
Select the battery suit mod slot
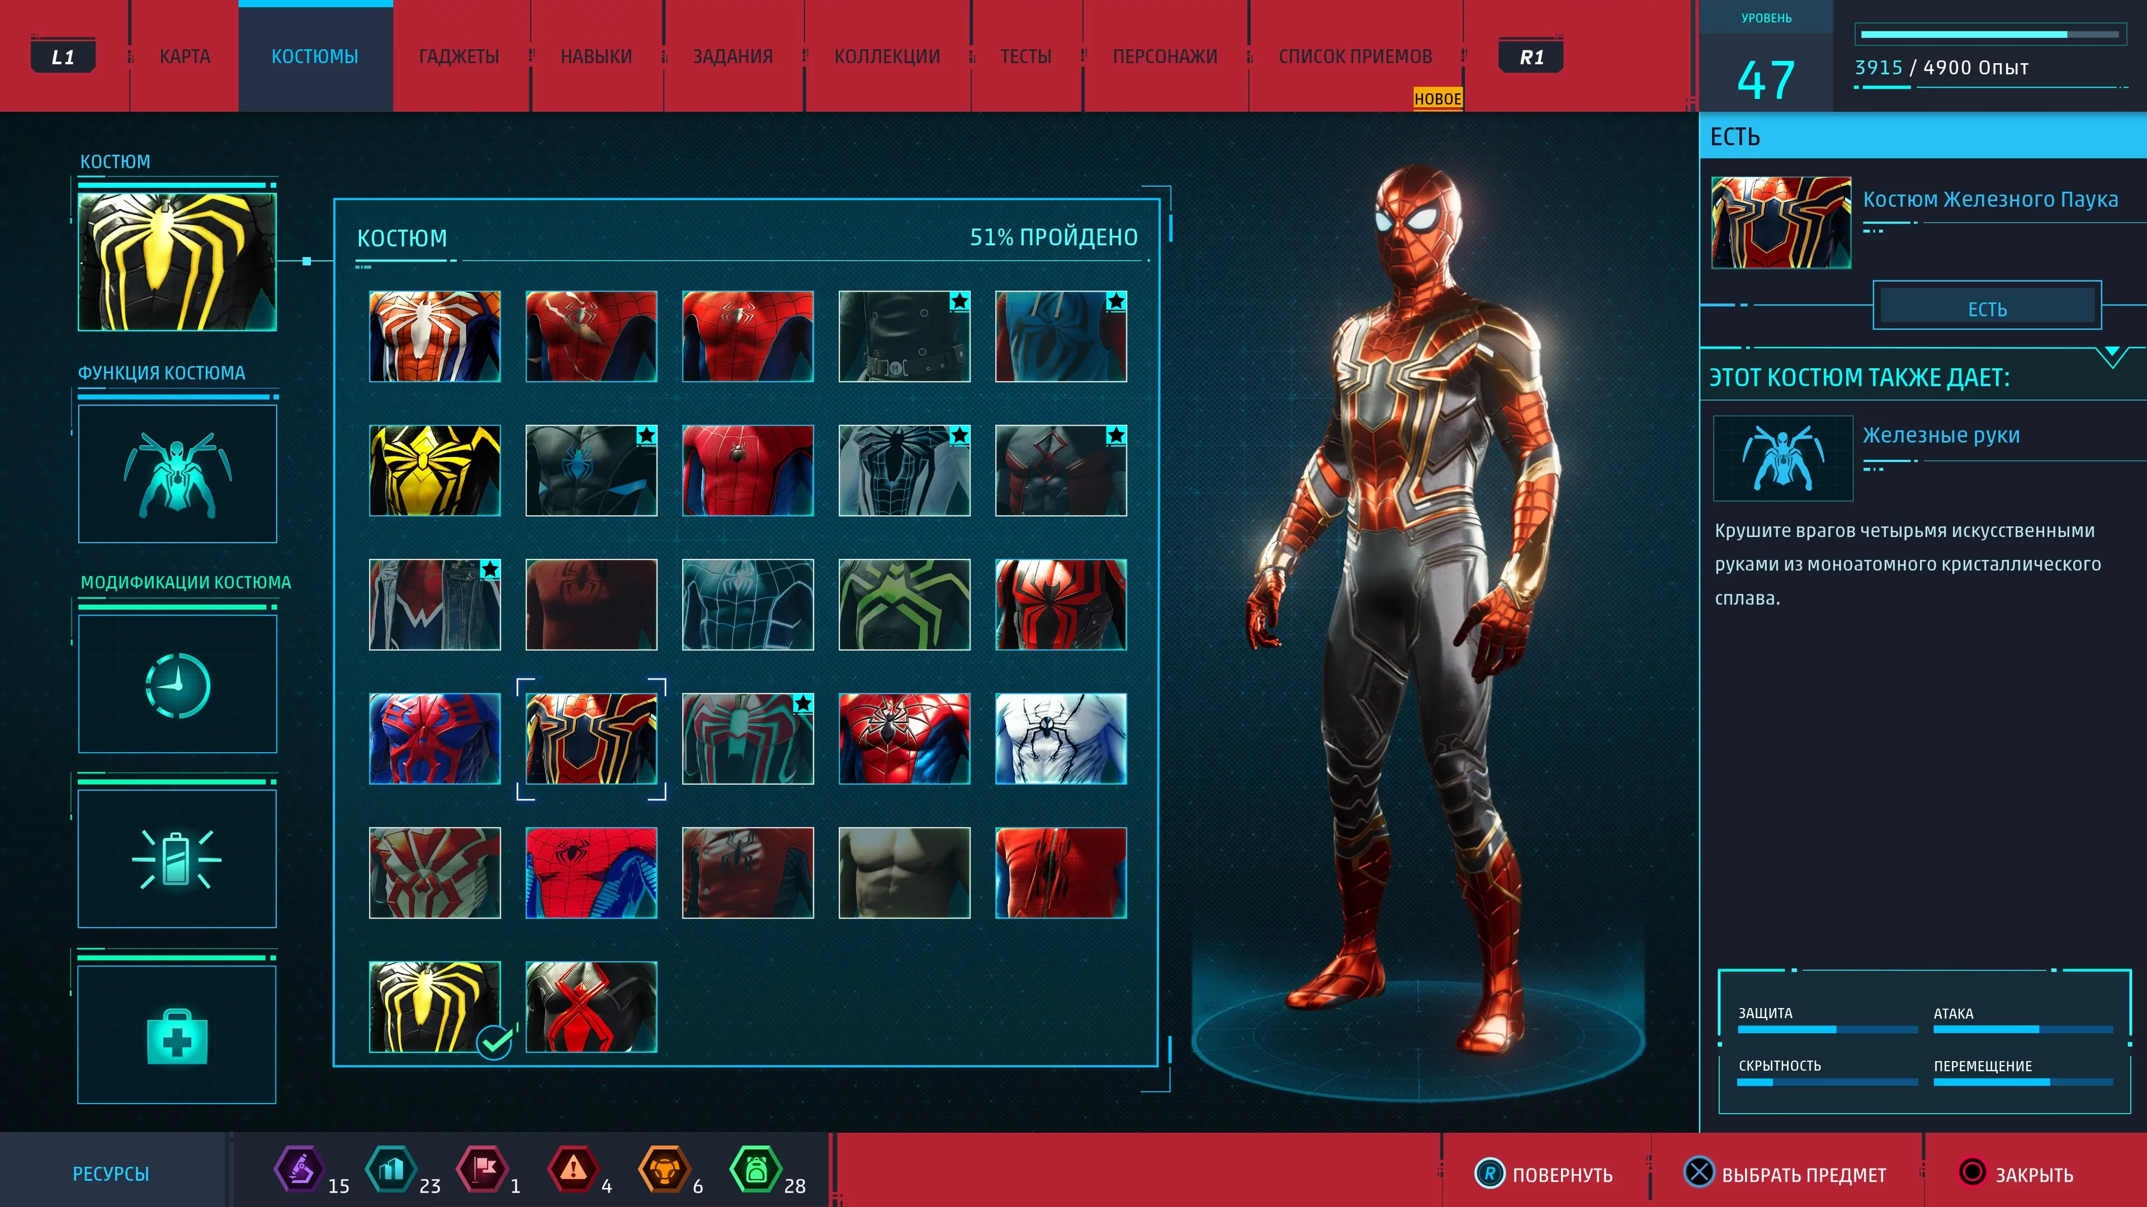pos(178,859)
